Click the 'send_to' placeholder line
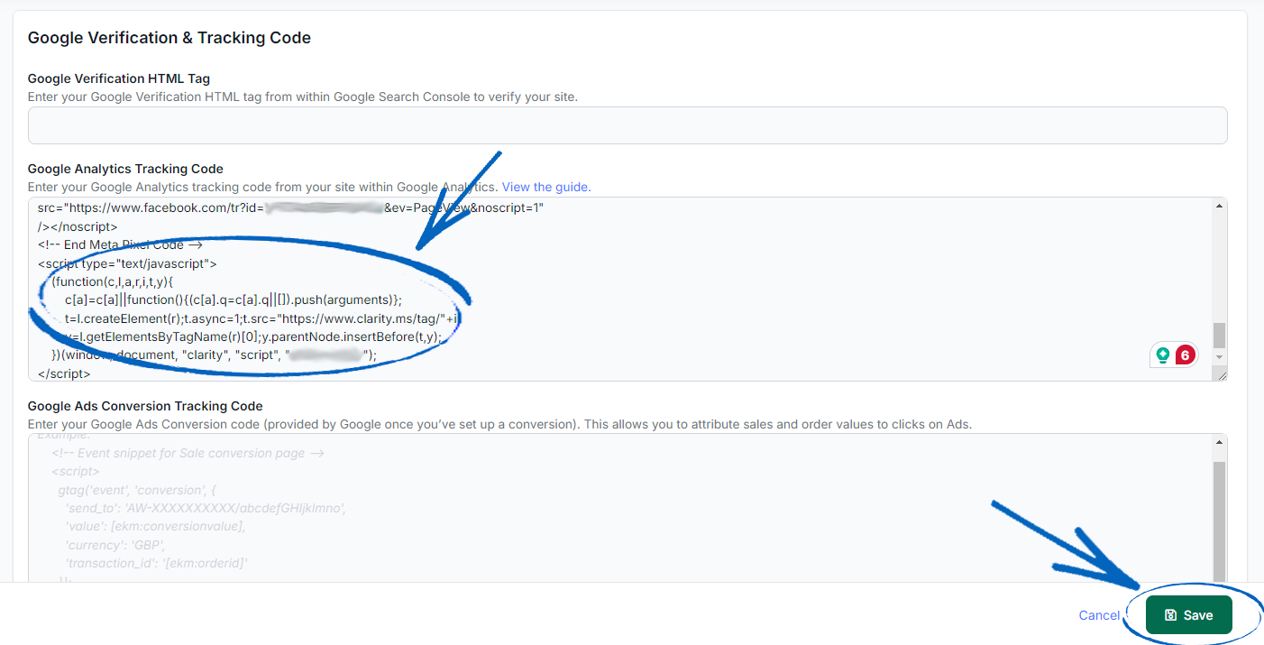 click(x=205, y=508)
